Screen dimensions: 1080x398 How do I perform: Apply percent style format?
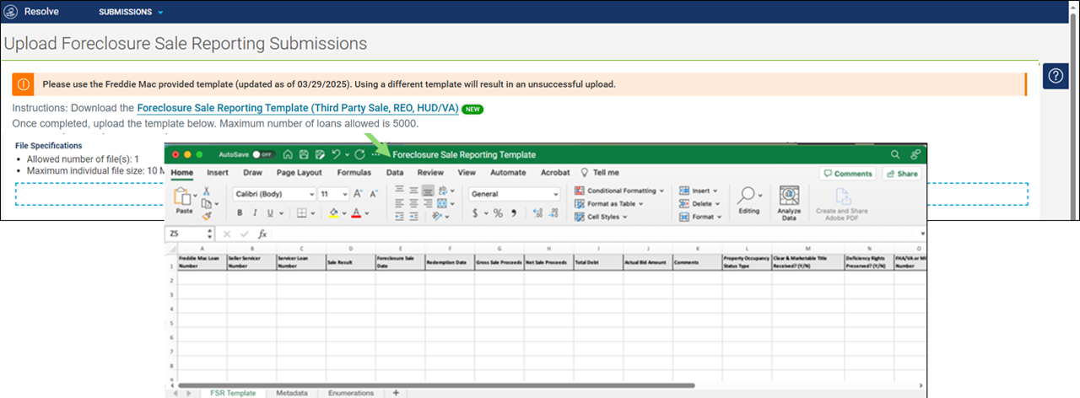click(x=498, y=213)
